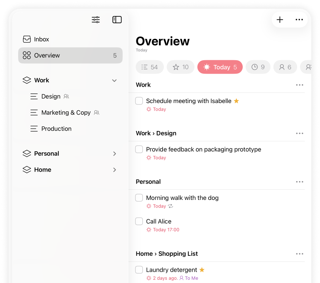Select Overview in the sidebar

(46, 56)
